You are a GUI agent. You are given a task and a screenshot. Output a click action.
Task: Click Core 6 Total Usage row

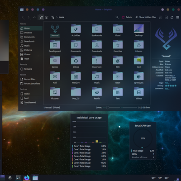tap(89, 163)
